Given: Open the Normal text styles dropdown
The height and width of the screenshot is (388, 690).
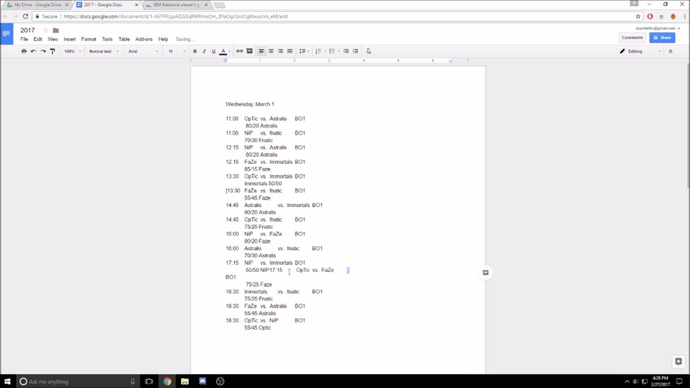Looking at the screenshot, I should [x=104, y=51].
